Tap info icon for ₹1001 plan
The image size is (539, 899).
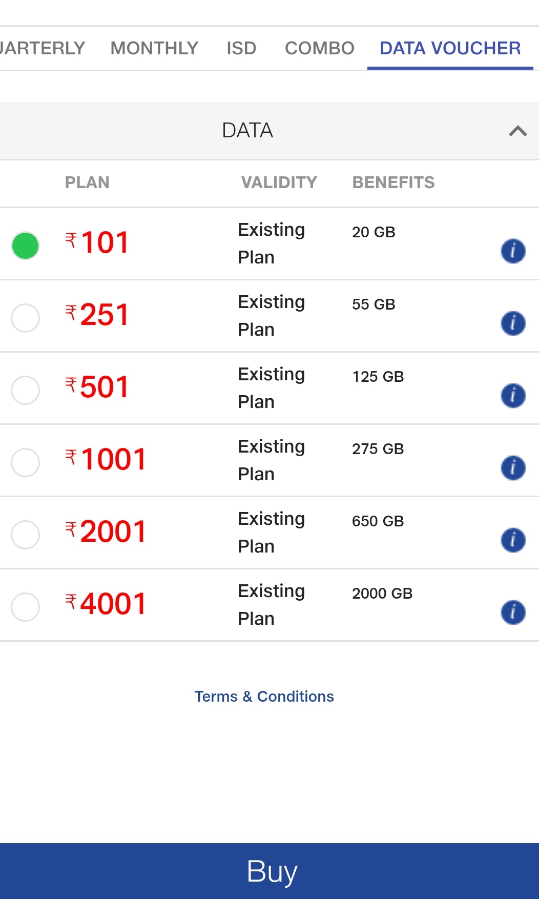513,468
